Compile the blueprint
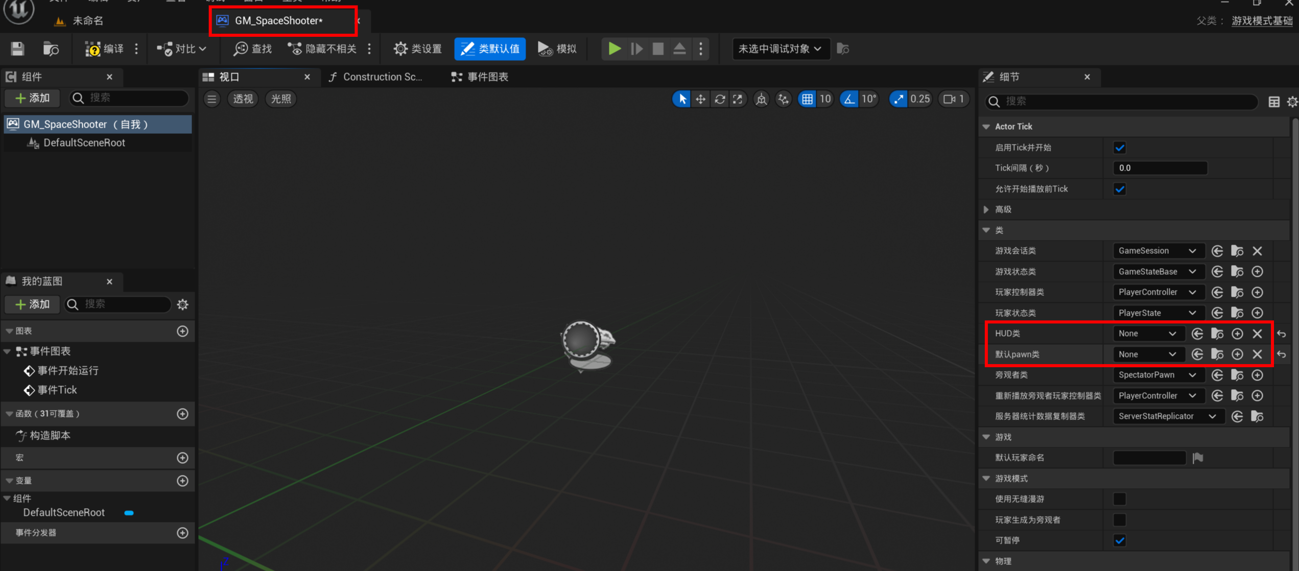1299x571 pixels. 105,49
